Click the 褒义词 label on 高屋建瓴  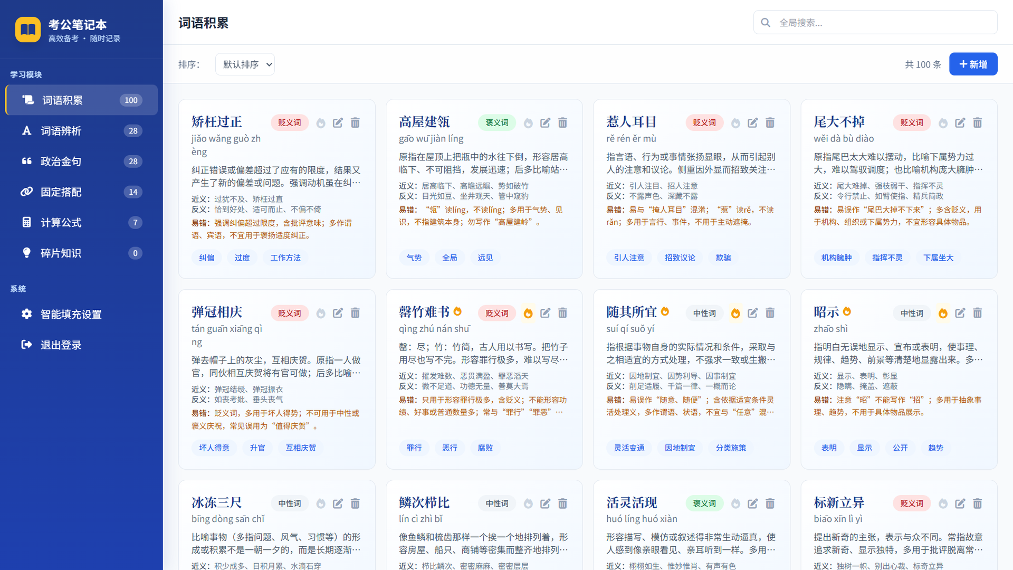(497, 123)
